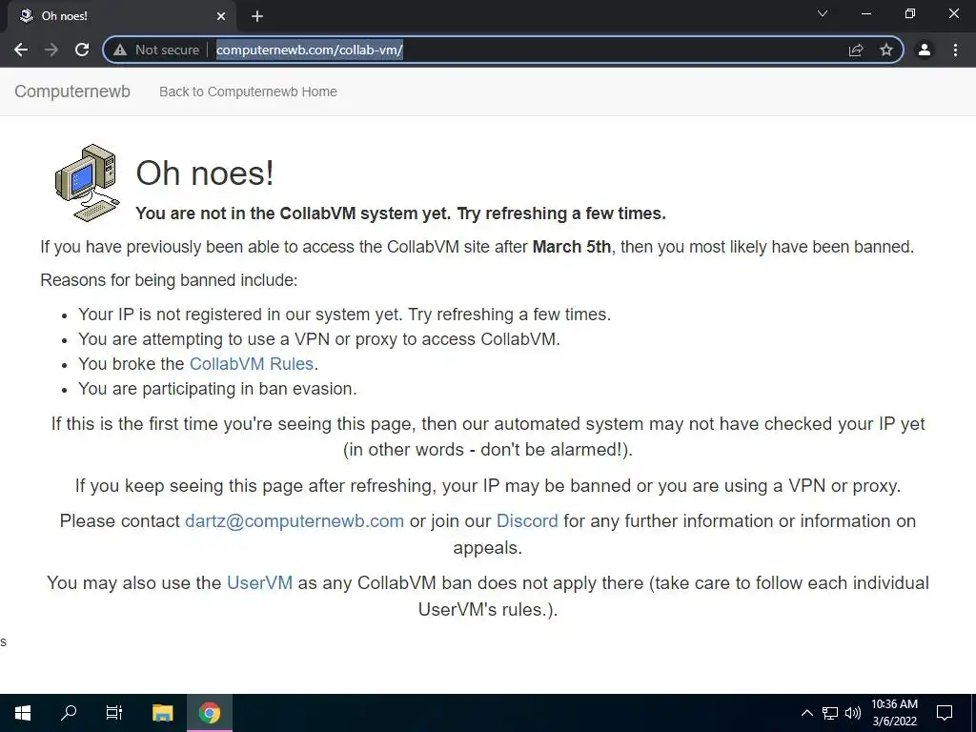Open Back to Computernewb Home
This screenshot has width=976, height=732.
click(248, 91)
